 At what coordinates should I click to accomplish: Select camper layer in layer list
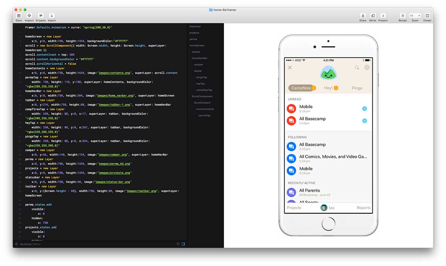tap(198, 65)
